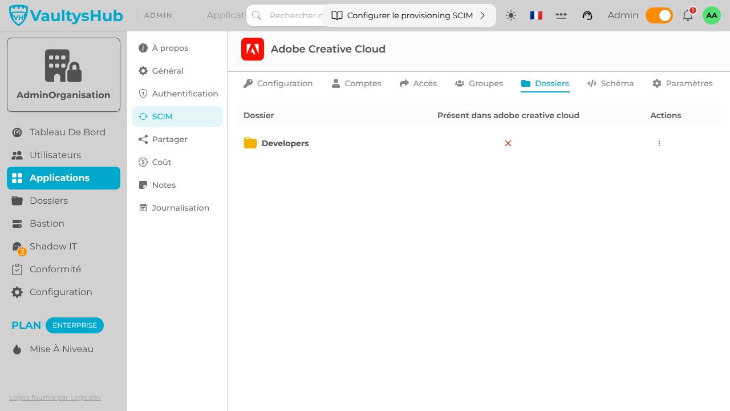This screenshot has height=411, width=730.
Task: Click the Authentification shield icon
Action: click(x=143, y=94)
